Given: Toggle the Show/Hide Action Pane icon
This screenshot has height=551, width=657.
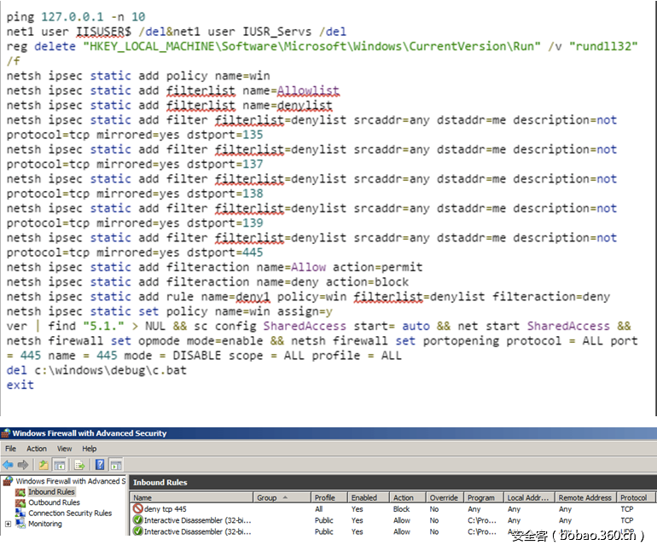Looking at the screenshot, I should [115, 465].
